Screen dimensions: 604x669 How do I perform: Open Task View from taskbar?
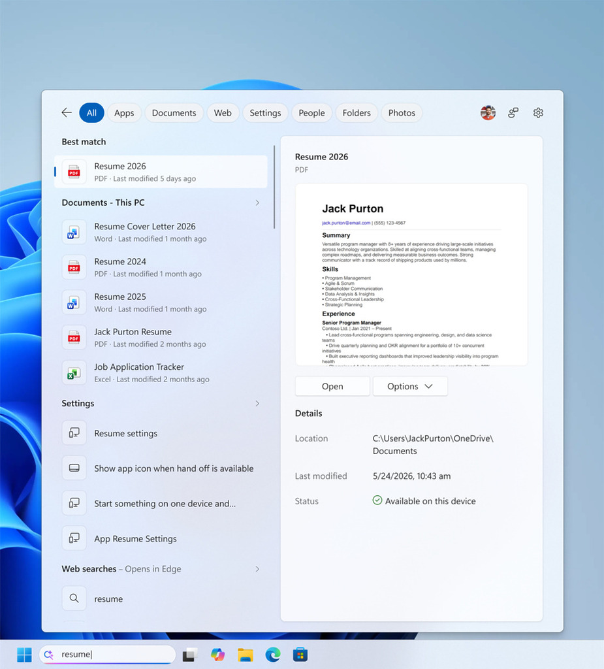[x=190, y=655]
